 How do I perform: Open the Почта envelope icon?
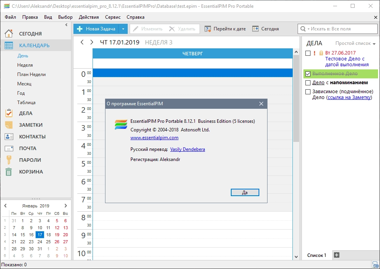click(x=9, y=148)
